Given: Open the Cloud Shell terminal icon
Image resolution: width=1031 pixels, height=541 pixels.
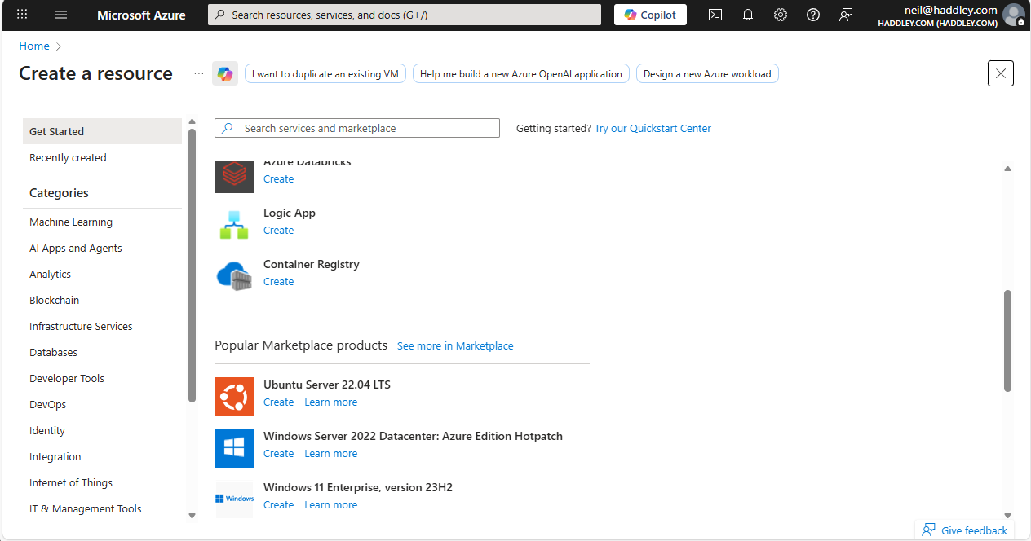Looking at the screenshot, I should tap(715, 15).
